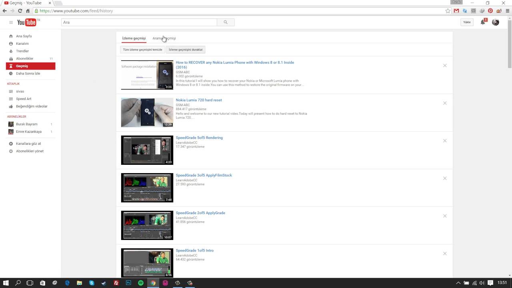The image size is (512, 288).
Task: Switch to Arama geçmişi tab
Action: [164, 38]
